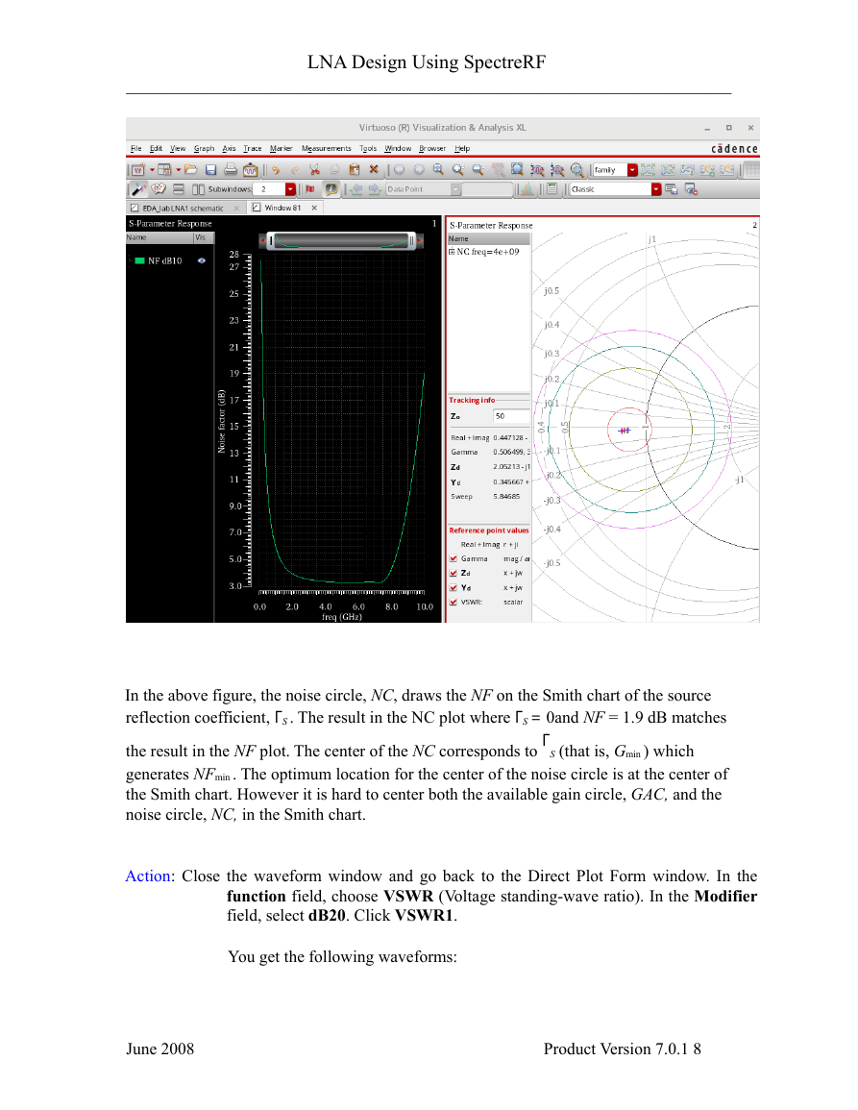Open the family dropdown arrow

point(632,170)
